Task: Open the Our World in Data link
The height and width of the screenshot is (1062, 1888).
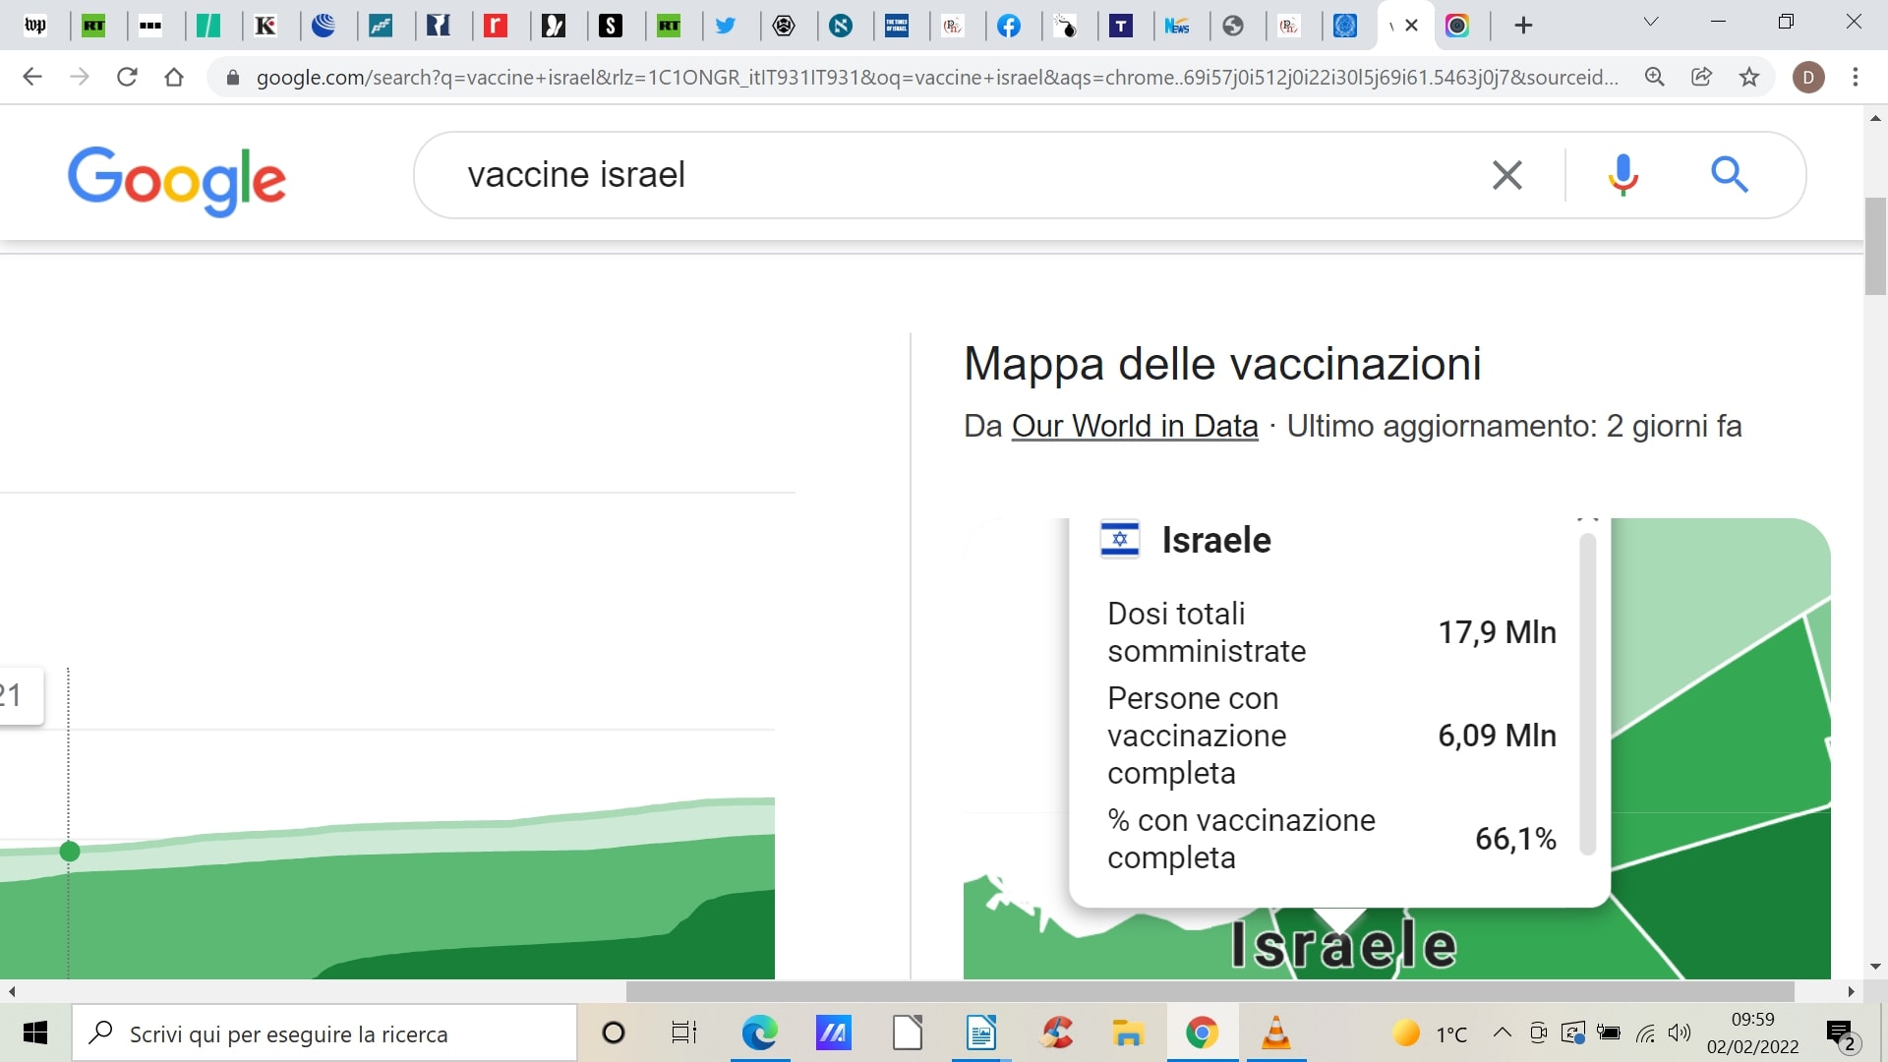Action: [1135, 426]
